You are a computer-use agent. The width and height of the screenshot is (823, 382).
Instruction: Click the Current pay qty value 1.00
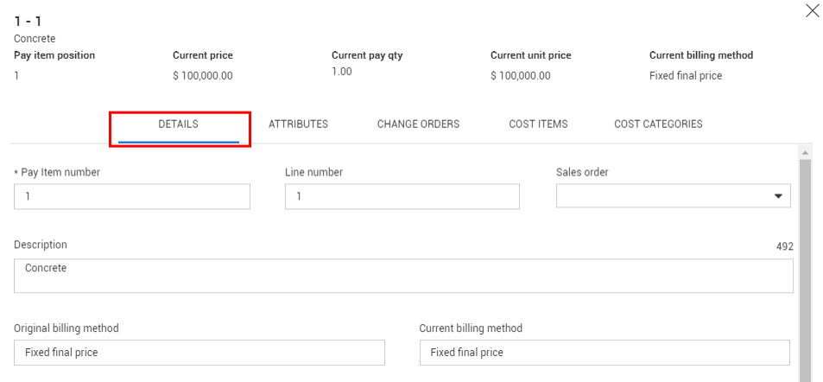(x=342, y=72)
